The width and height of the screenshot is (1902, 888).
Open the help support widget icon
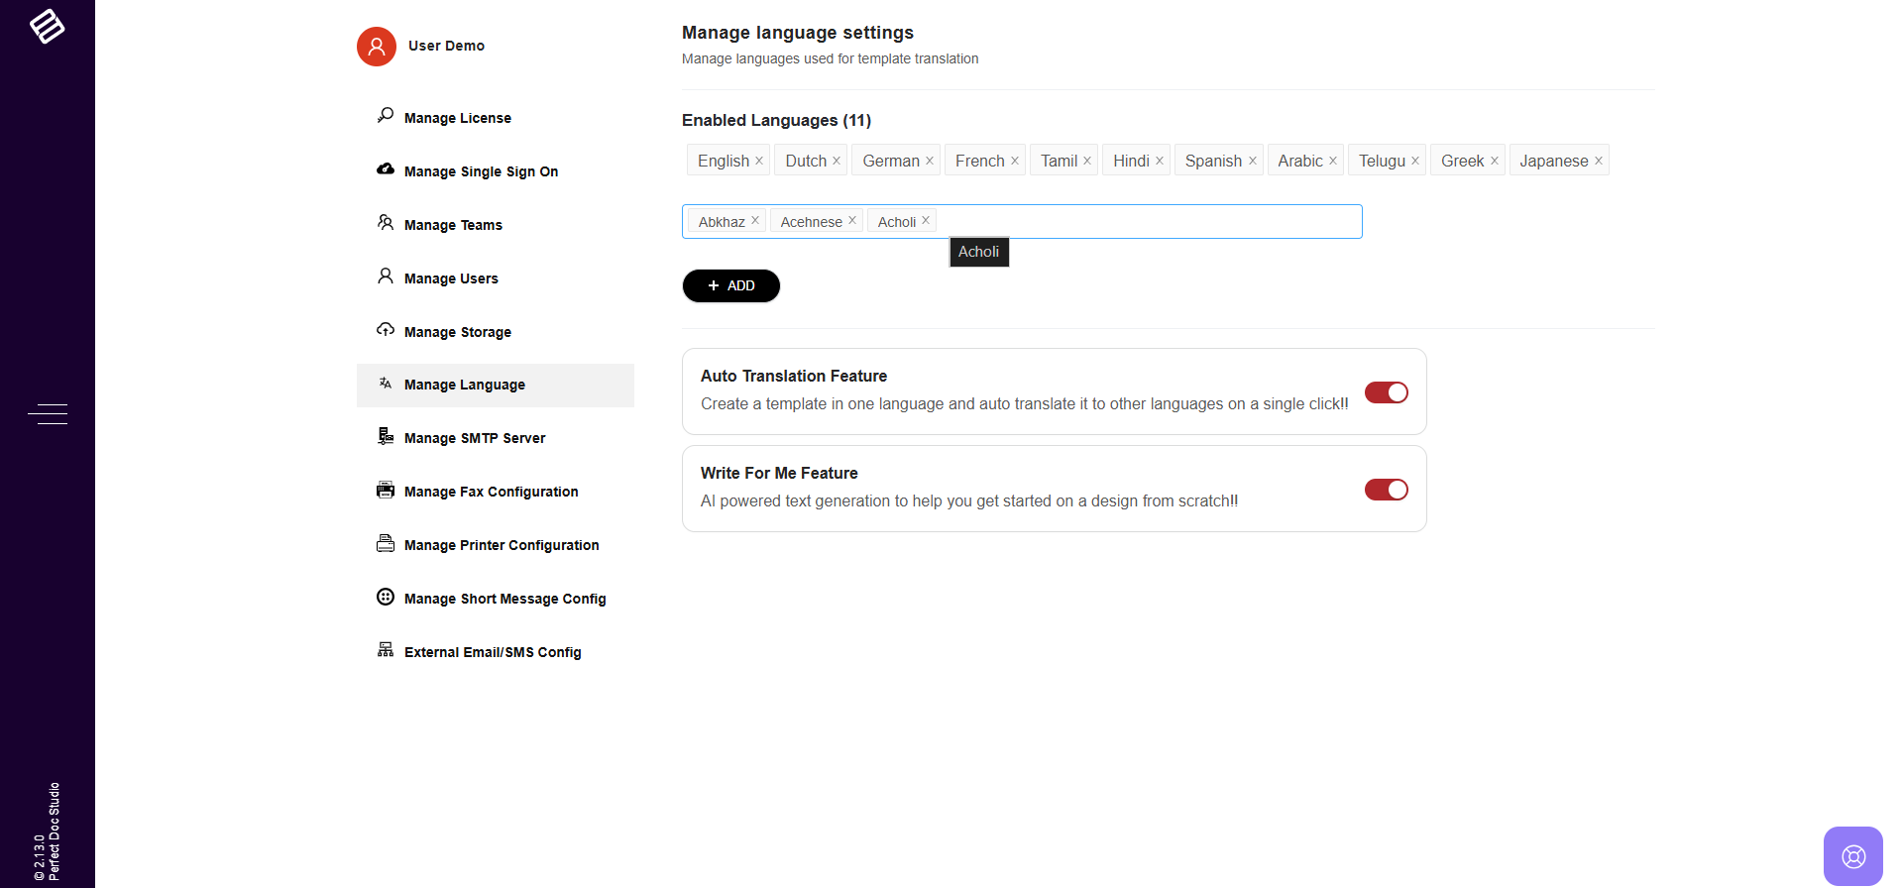[x=1852, y=855]
